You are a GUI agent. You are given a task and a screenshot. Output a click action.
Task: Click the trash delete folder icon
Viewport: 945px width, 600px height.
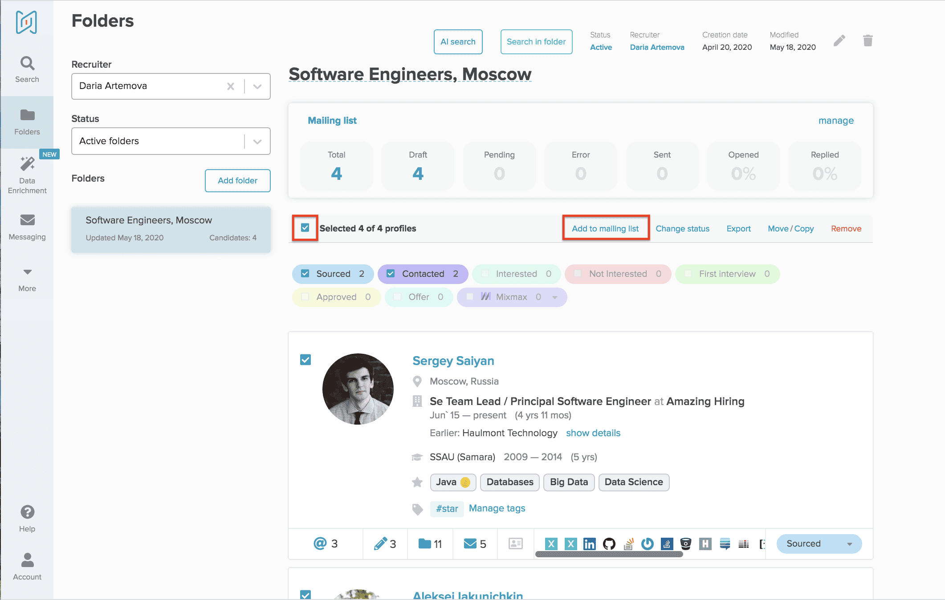868,41
